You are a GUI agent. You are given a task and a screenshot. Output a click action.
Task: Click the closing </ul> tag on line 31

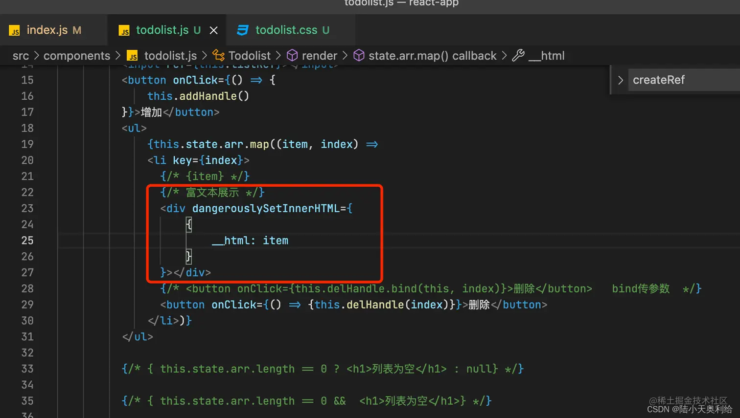[138, 337]
